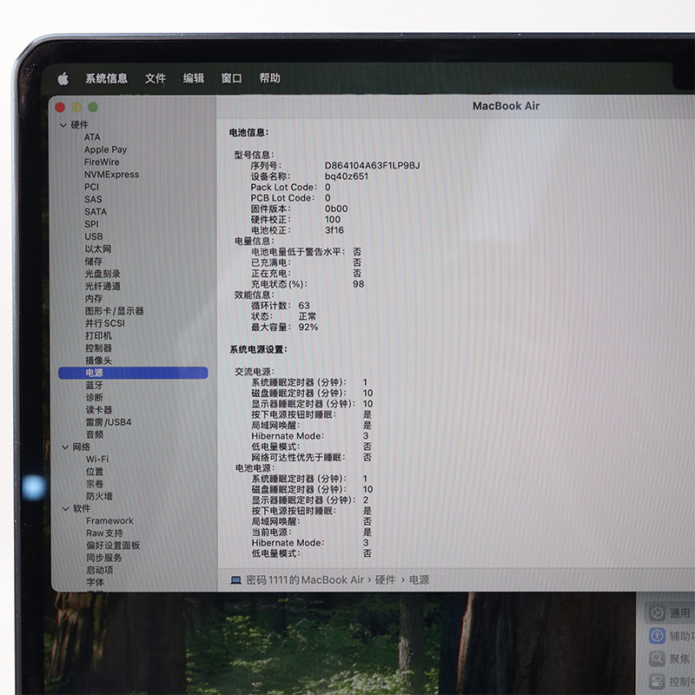The height and width of the screenshot is (695, 695).
Task: Select 音频 in the sidebar
Action: tap(95, 435)
